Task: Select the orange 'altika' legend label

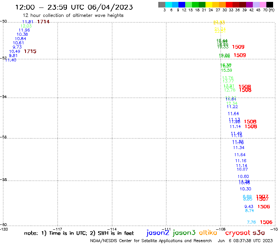Action: [x=208, y=232]
